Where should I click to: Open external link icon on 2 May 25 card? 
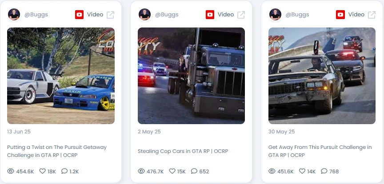[241, 15]
